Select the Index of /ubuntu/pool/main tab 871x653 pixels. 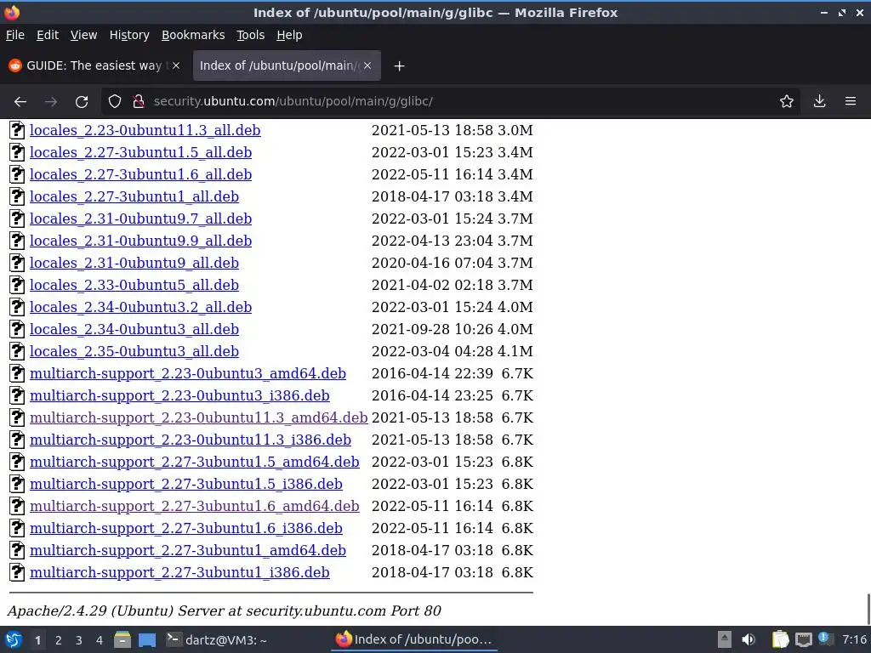pyautogui.click(x=287, y=65)
